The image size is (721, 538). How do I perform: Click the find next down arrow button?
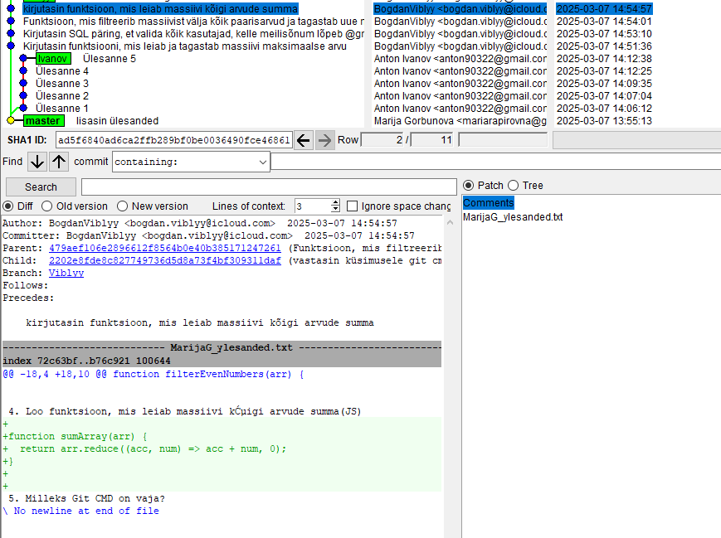[x=37, y=162]
